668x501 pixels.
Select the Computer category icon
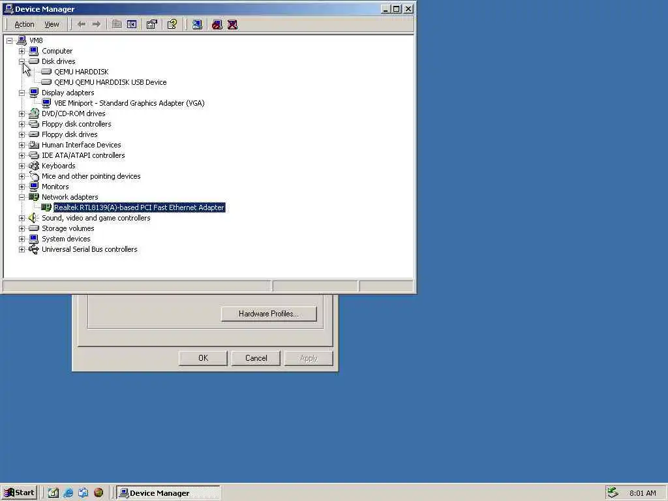[x=34, y=51]
